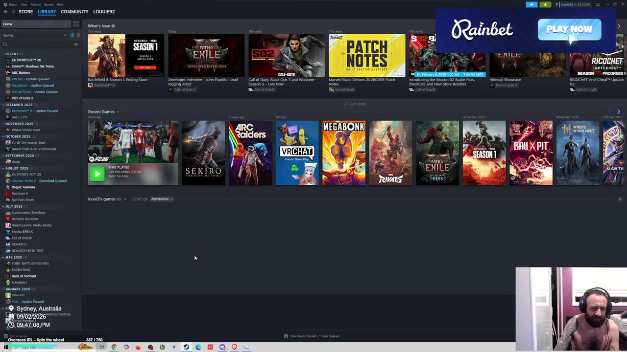Open the What's New settings gear
The width and height of the screenshot is (627, 352).
tap(113, 26)
